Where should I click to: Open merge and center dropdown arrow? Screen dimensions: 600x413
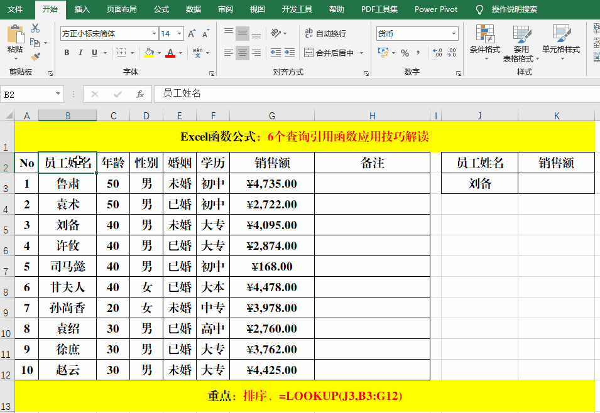[362, 53]
